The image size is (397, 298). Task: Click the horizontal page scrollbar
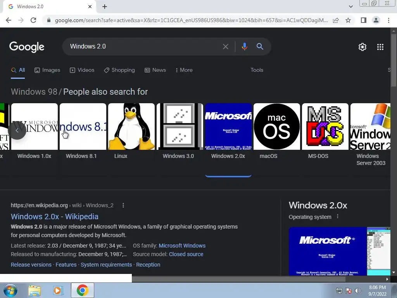pos(238,279)
